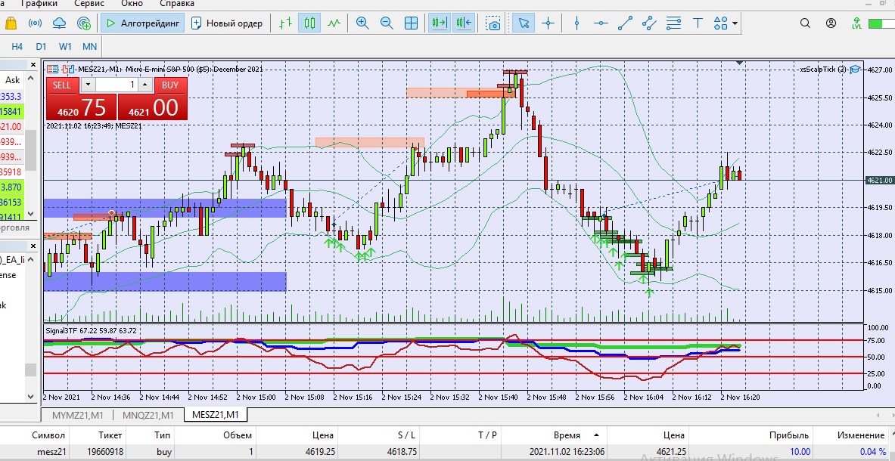Switch to the MNQZ21,M1 chart tab
The image size is (895, 461).
pyautogui.click(x=148, y=415)
